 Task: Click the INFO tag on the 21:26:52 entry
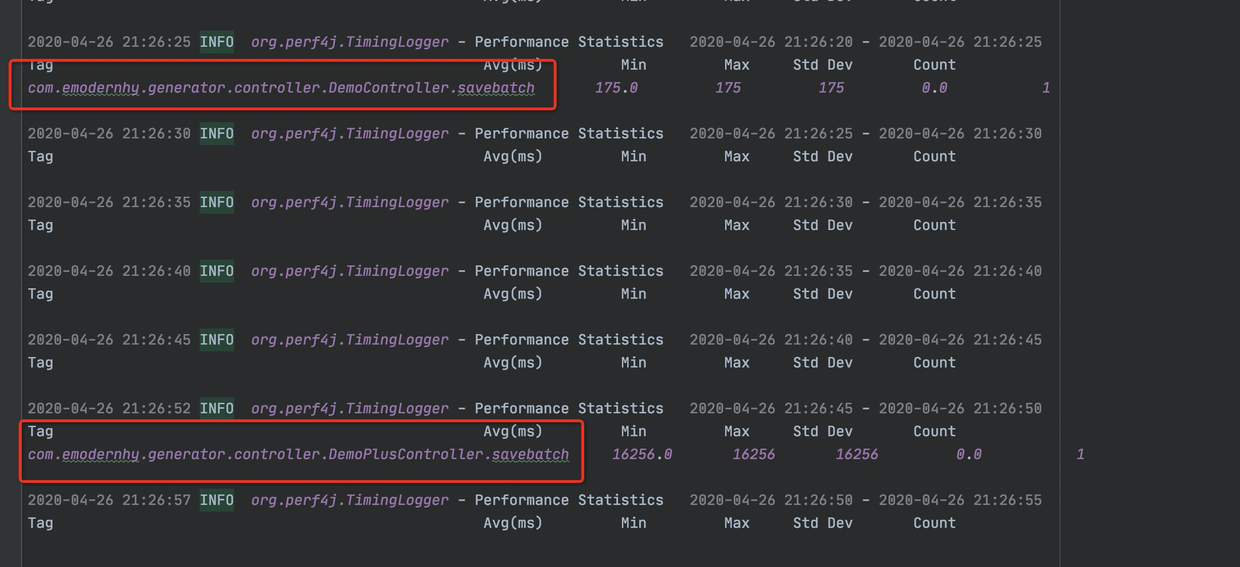click(x=216, y=408)
